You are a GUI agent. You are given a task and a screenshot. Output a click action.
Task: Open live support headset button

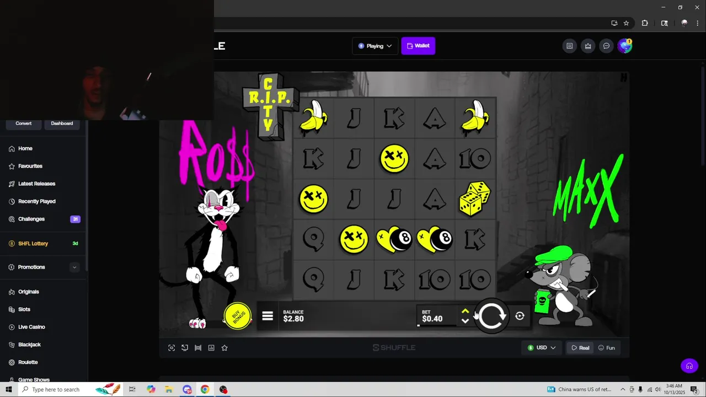point(689,366)
